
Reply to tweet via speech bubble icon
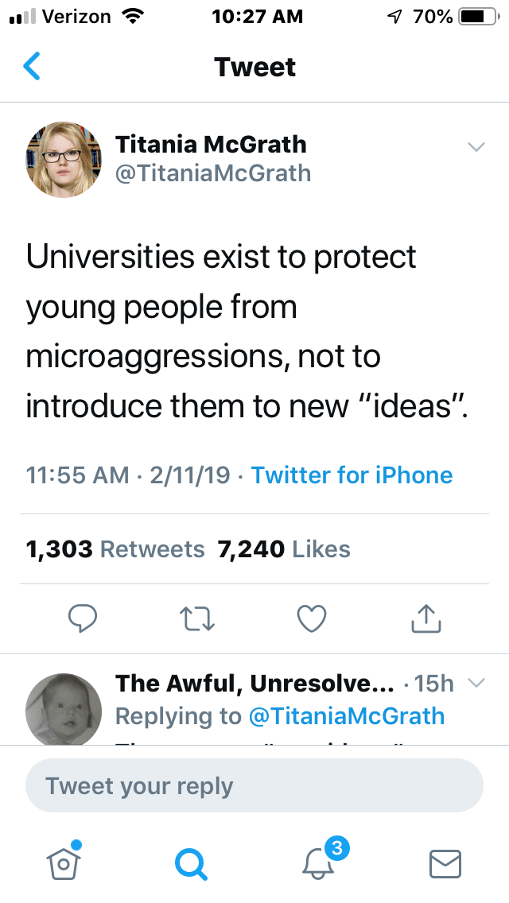82,618
